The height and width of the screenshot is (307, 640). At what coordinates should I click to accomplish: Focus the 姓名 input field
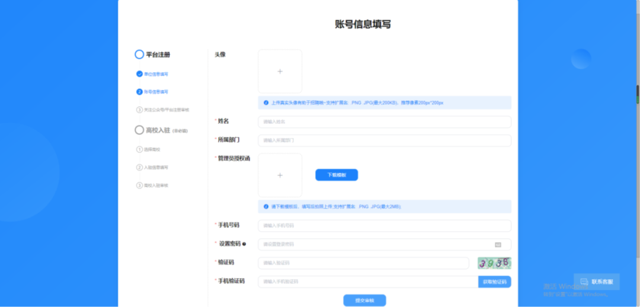click(384, 122)
